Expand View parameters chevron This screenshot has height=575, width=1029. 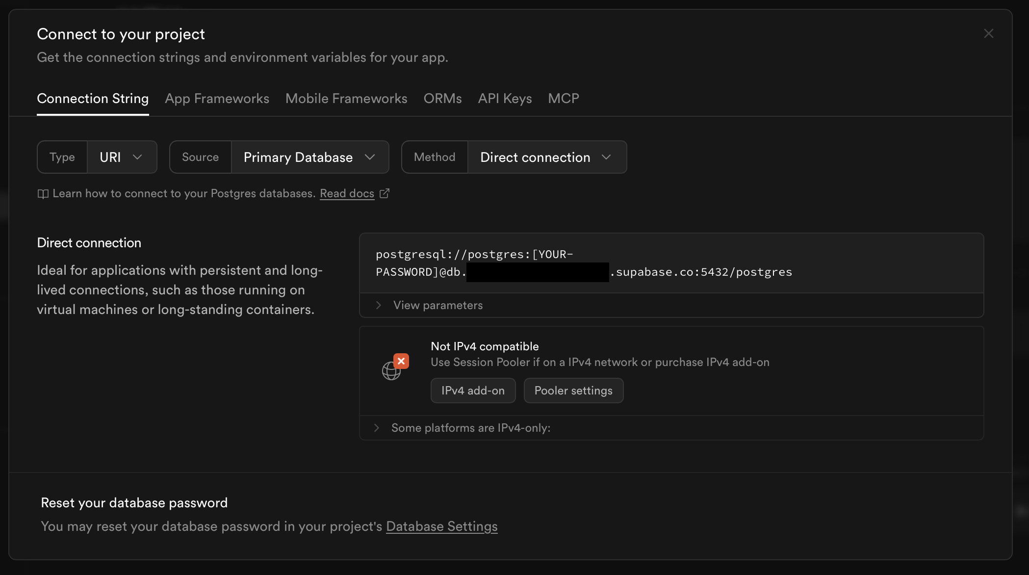[x=379, y=305]
